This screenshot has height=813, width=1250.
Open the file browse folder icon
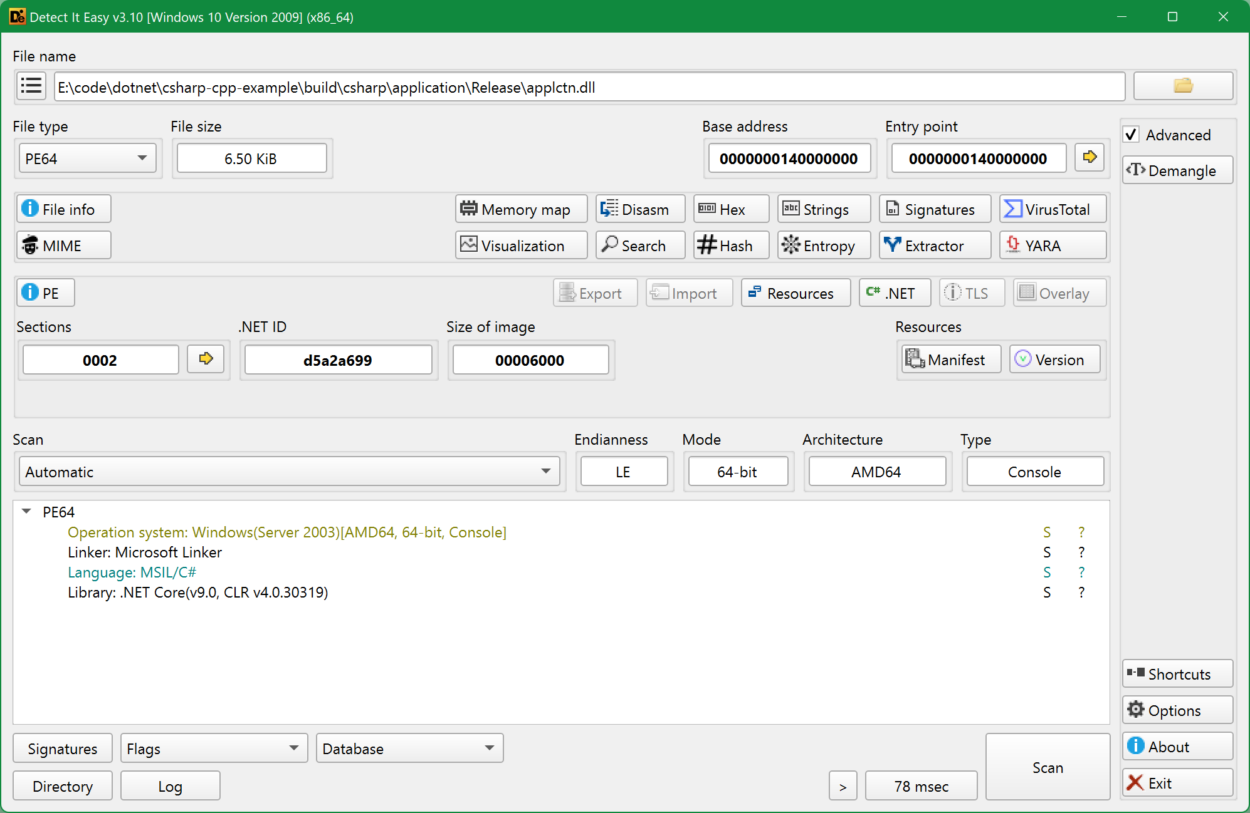[x=1183, y=86]
